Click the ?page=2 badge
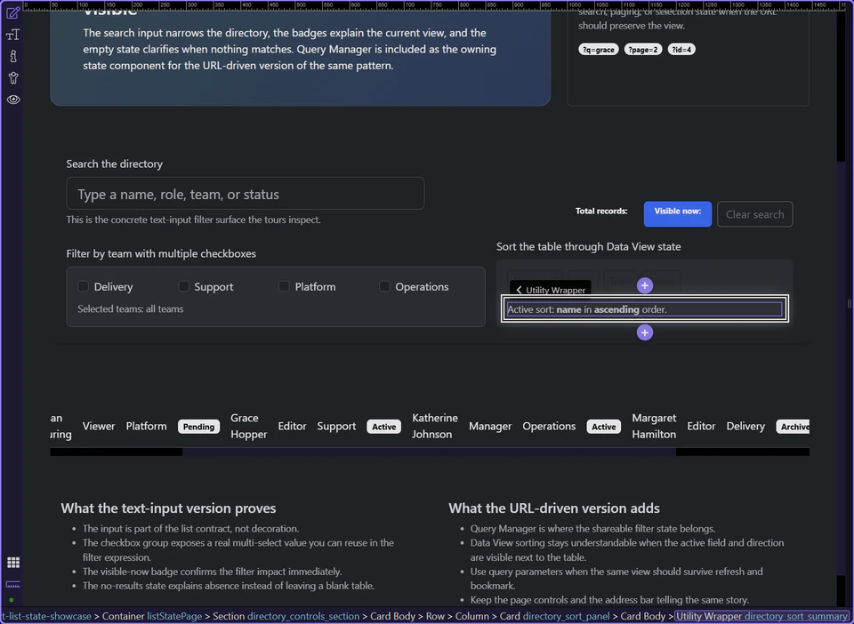Screen dimensions: 854x624 (642, 50)
